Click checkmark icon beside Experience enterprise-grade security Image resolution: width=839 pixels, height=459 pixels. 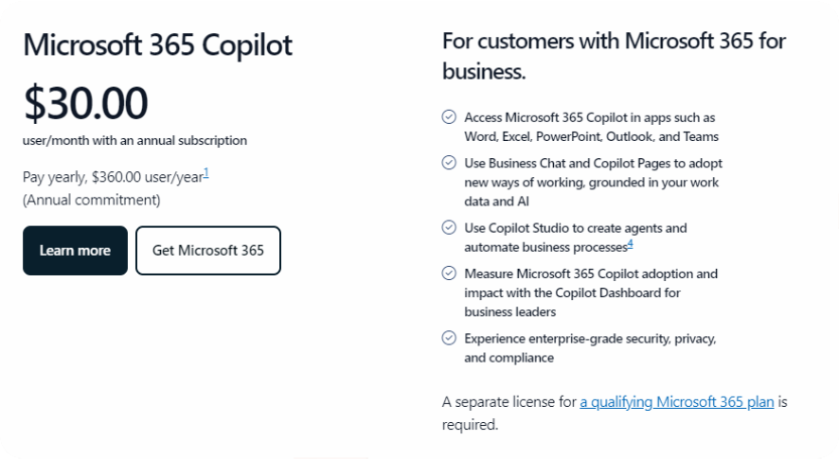tap(449, 338)
